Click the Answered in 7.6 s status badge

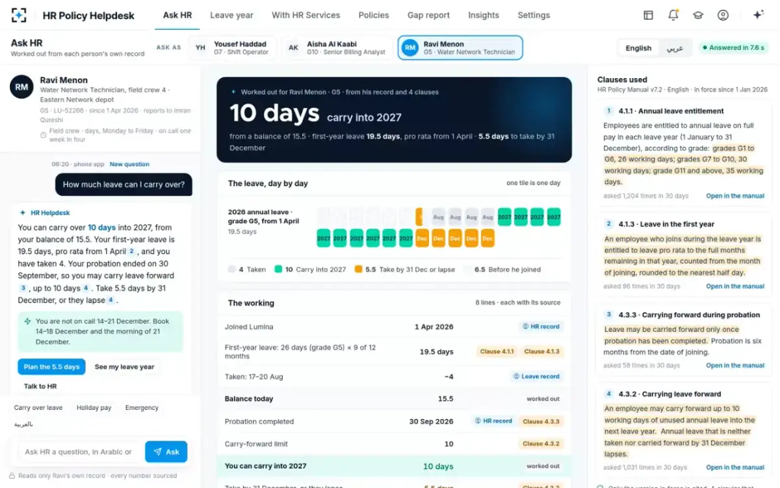tap(733, 47)
